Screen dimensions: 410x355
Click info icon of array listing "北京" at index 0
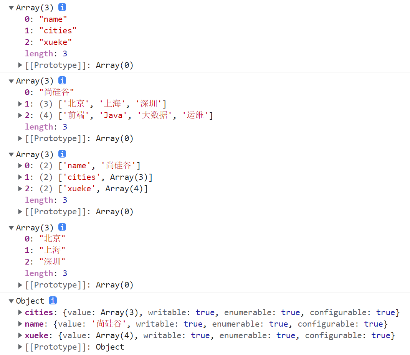62,227
